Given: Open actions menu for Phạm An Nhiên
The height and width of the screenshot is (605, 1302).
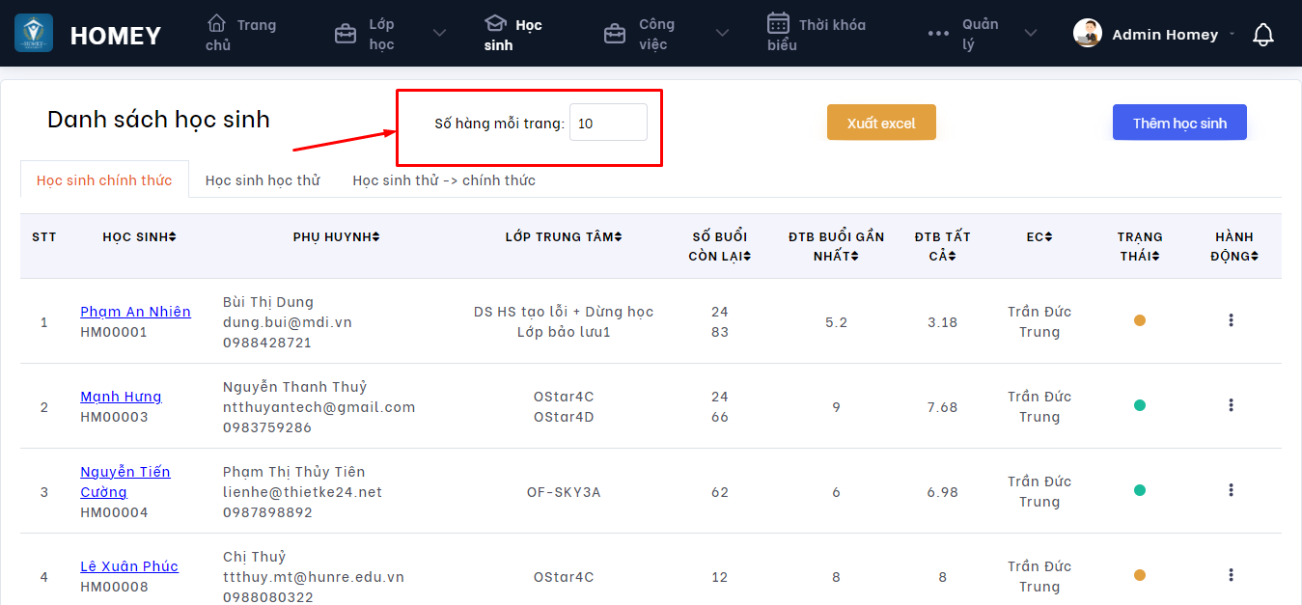Looking at the screenshot, I should point(1231,320).
